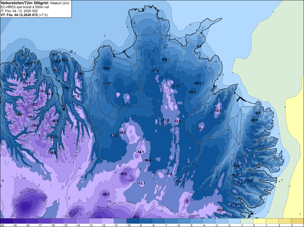Screen dimensions: 304x227
Task: Select the legend swatch labeled -13
Action: (x=95, y=221)
